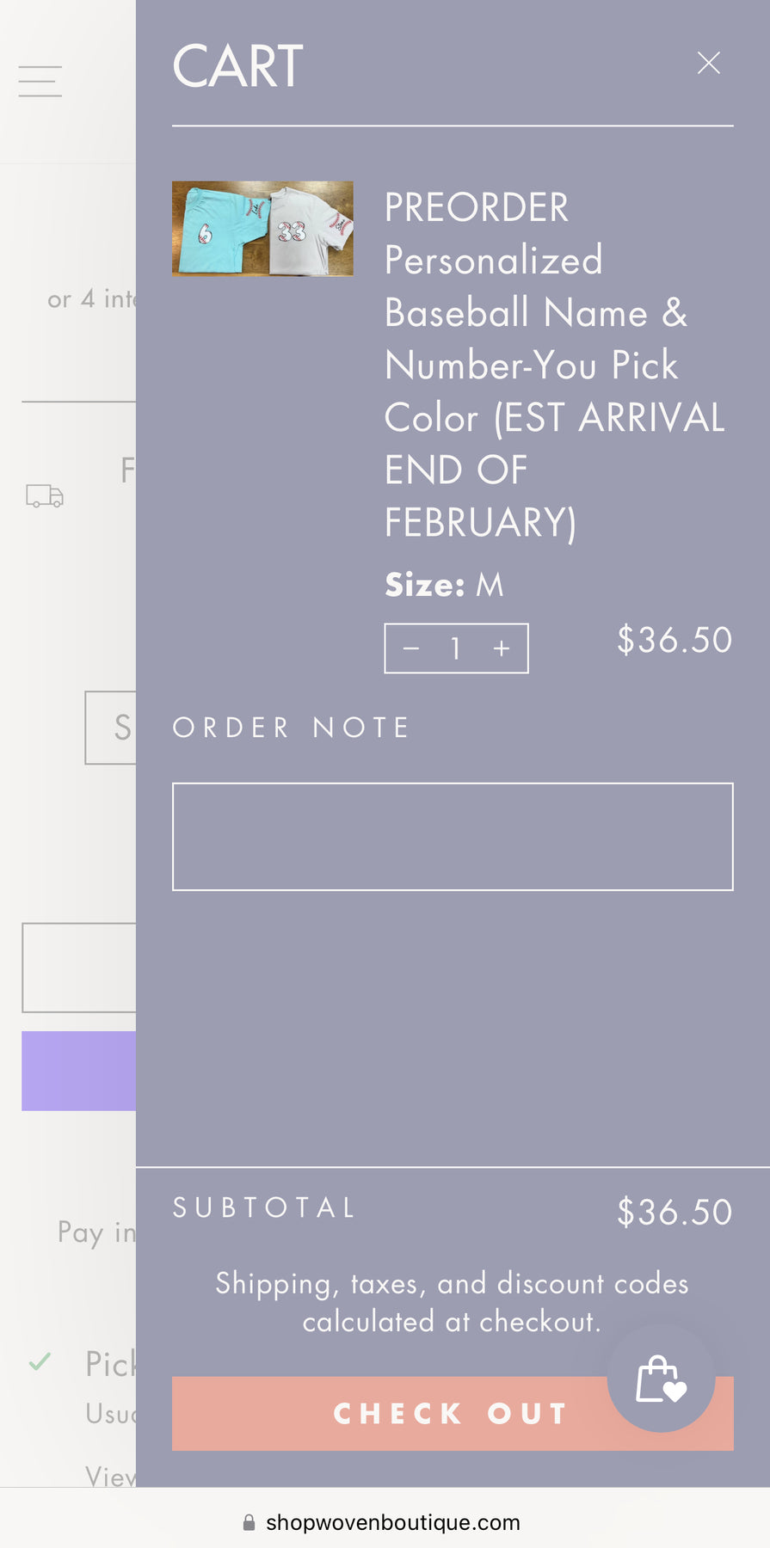Increase item quantity with the plus

click(x=502, y=648)
